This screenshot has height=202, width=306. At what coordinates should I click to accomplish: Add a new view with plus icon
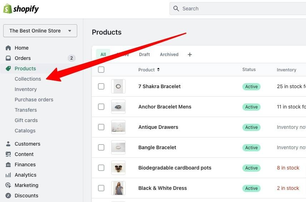(190, 55)
